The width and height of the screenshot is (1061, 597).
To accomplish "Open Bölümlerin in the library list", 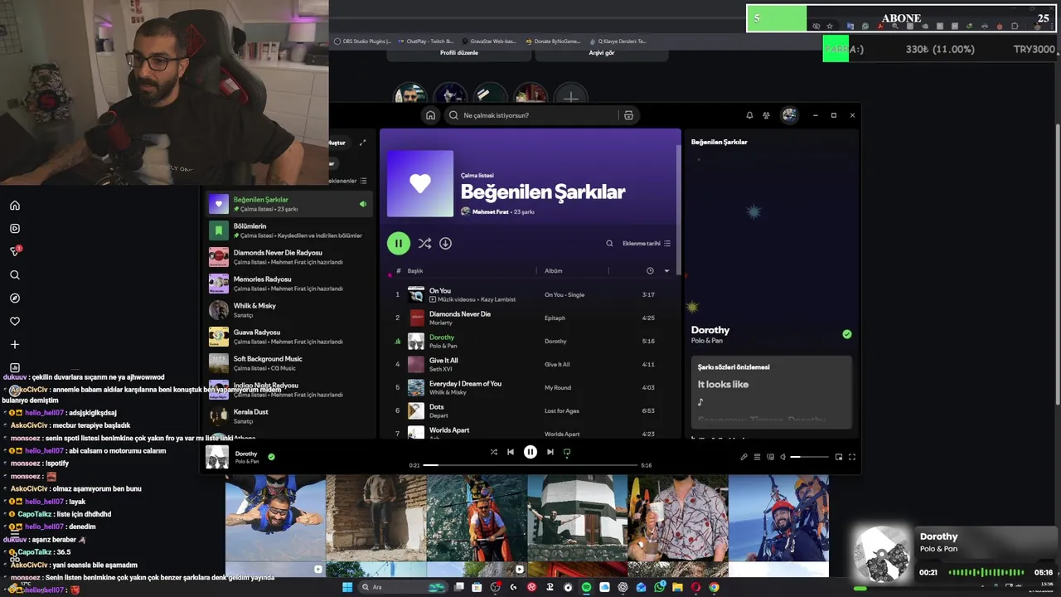I will [x=288, y=231].
